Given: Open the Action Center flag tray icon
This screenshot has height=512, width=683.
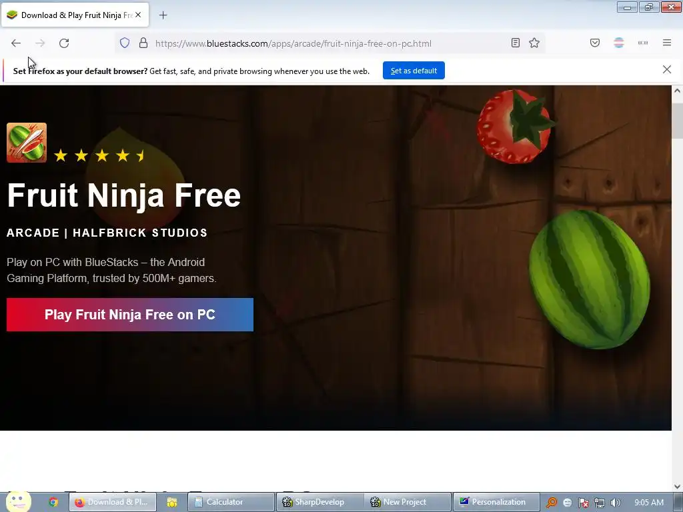Looking at the screenshot, I should (583, 503).
